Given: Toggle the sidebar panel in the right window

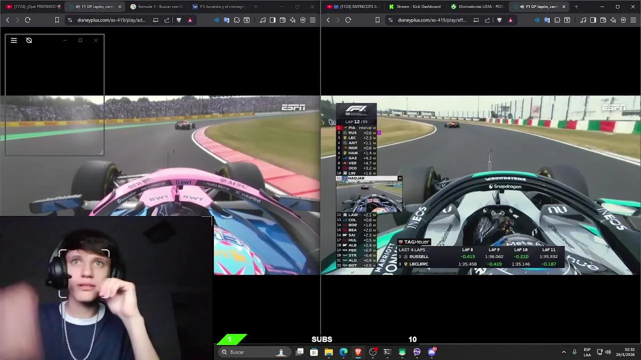Looking at the screenshot, I should click(x=593, y=20).
